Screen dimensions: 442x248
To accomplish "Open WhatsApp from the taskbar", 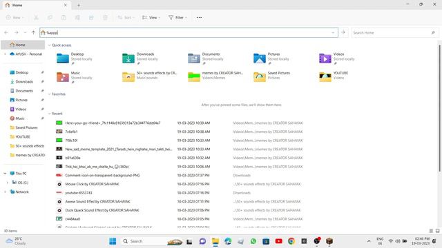I will tap(253, 241).
